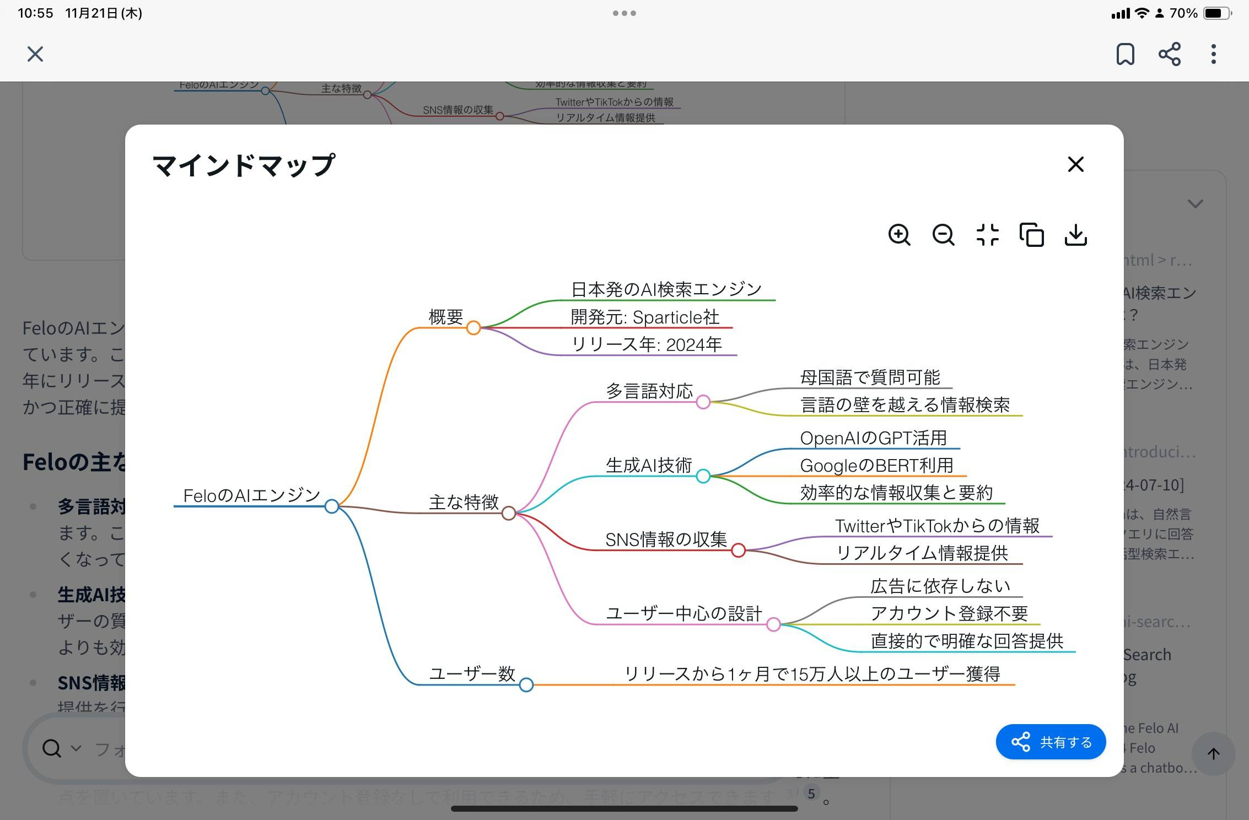This screenshot has width=1249, height=820.
Task: Zoom in on the mind map
Action: 899,235
